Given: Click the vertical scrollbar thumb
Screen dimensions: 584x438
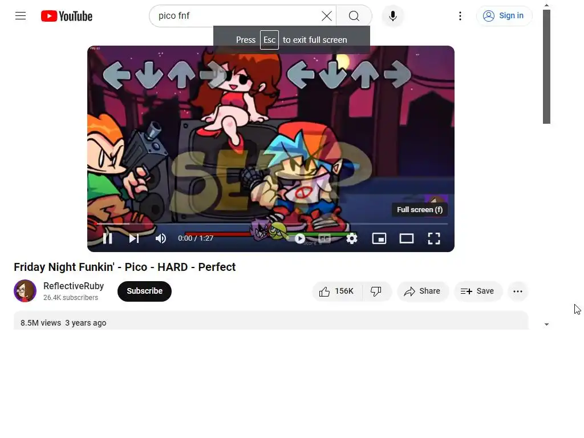Looking at the screenshot, I should [546, 67].
